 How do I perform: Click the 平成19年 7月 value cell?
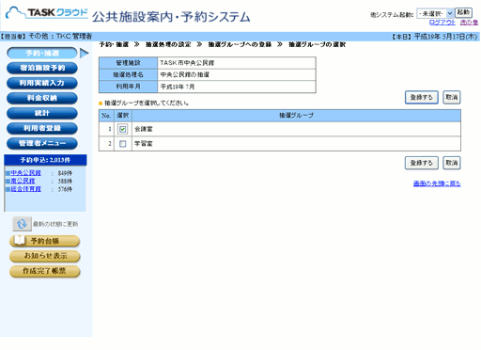237,87
